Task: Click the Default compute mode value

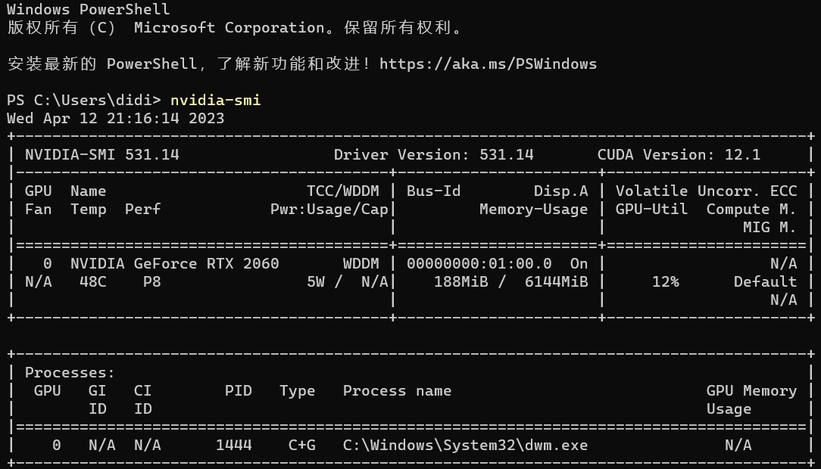Action: (765, 281)
